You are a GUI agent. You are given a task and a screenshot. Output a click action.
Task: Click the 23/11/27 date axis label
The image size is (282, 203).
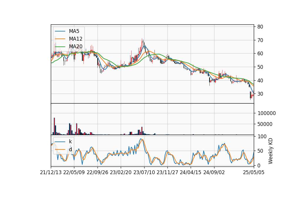[167, 172]
